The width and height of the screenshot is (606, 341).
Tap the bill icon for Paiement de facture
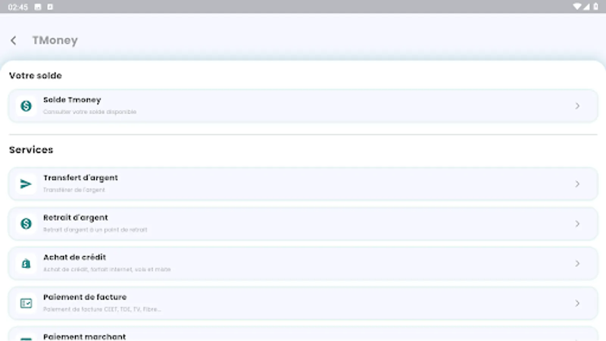click(x=26, y=303)
